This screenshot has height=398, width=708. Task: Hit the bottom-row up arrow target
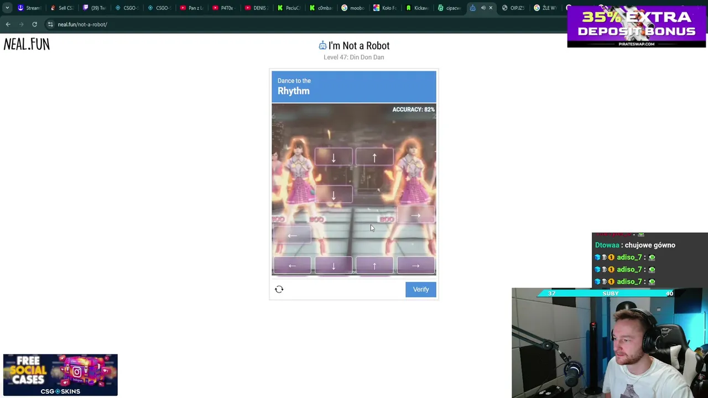click(374, 266)
